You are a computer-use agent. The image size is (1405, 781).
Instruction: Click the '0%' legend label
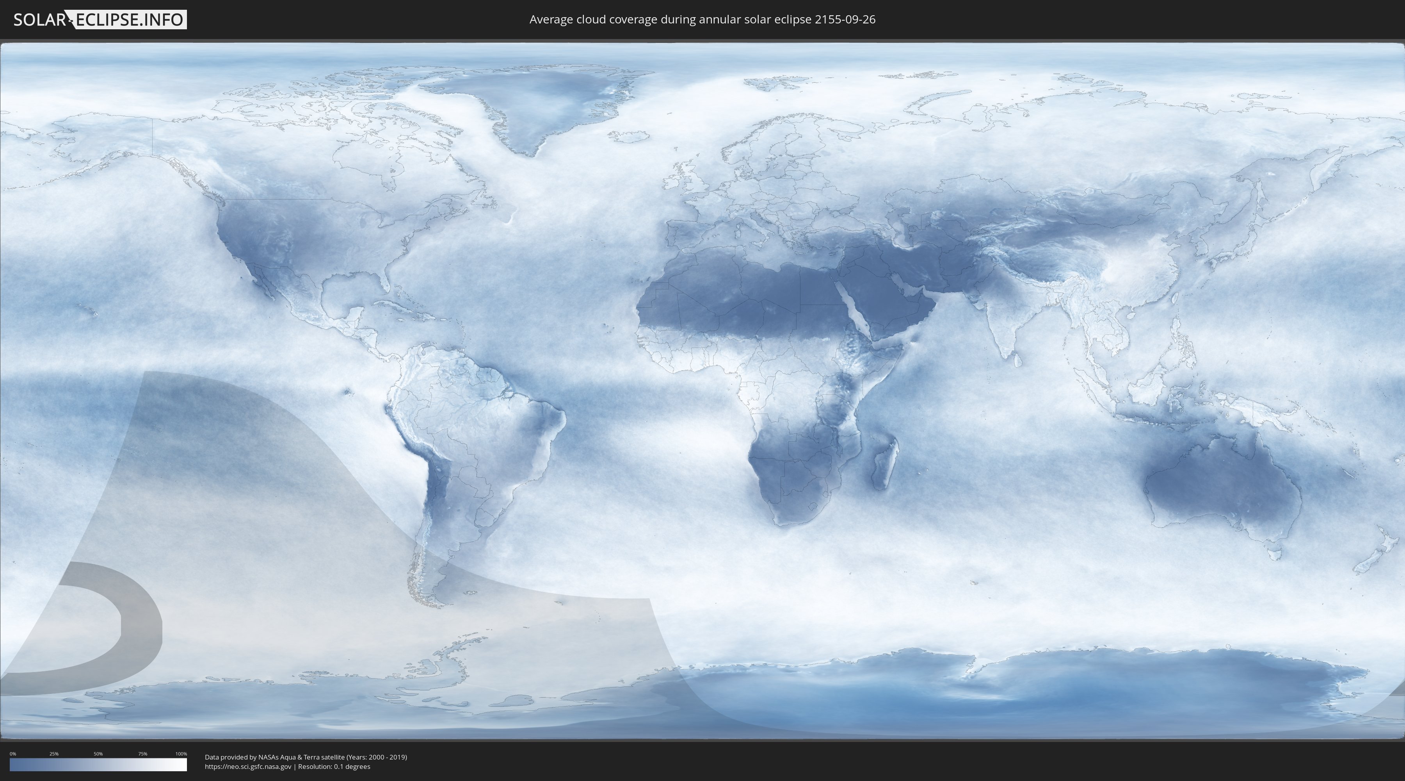[x=12, y=754]
